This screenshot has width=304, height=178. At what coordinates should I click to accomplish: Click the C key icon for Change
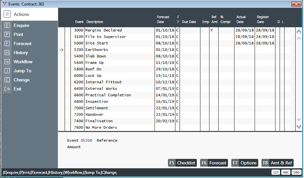click(x=7, y=80)
